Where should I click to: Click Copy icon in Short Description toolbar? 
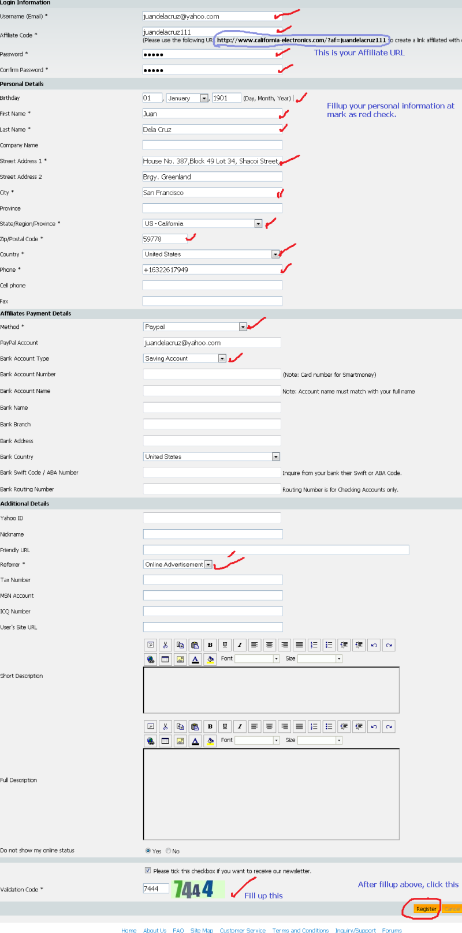coord(180,645)
